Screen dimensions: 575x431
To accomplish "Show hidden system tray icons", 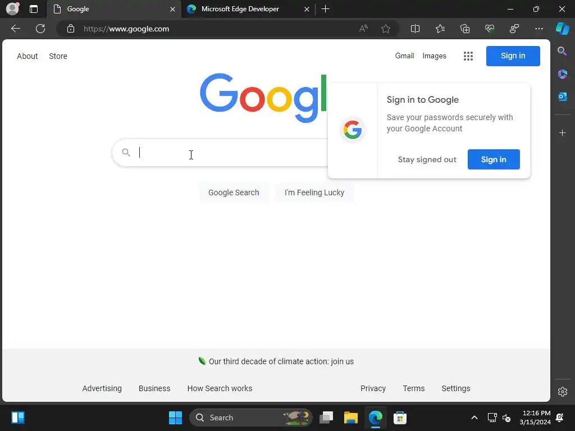I will 474,418.
